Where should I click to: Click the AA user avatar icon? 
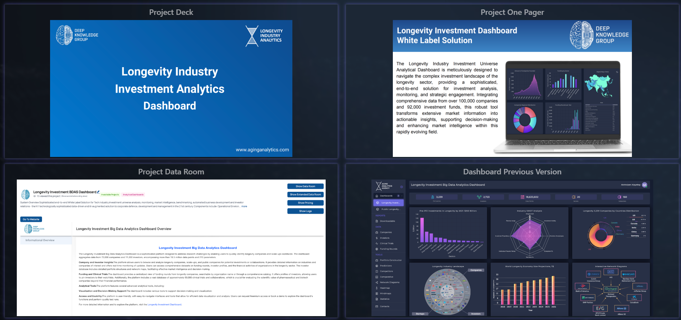click(x=644, y=185)
